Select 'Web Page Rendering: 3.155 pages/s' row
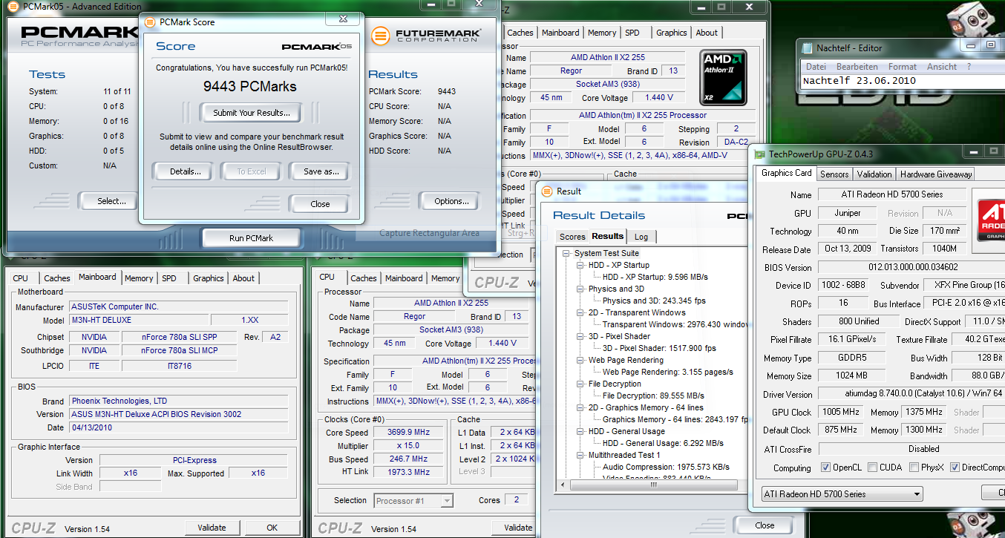 [668, 372]
